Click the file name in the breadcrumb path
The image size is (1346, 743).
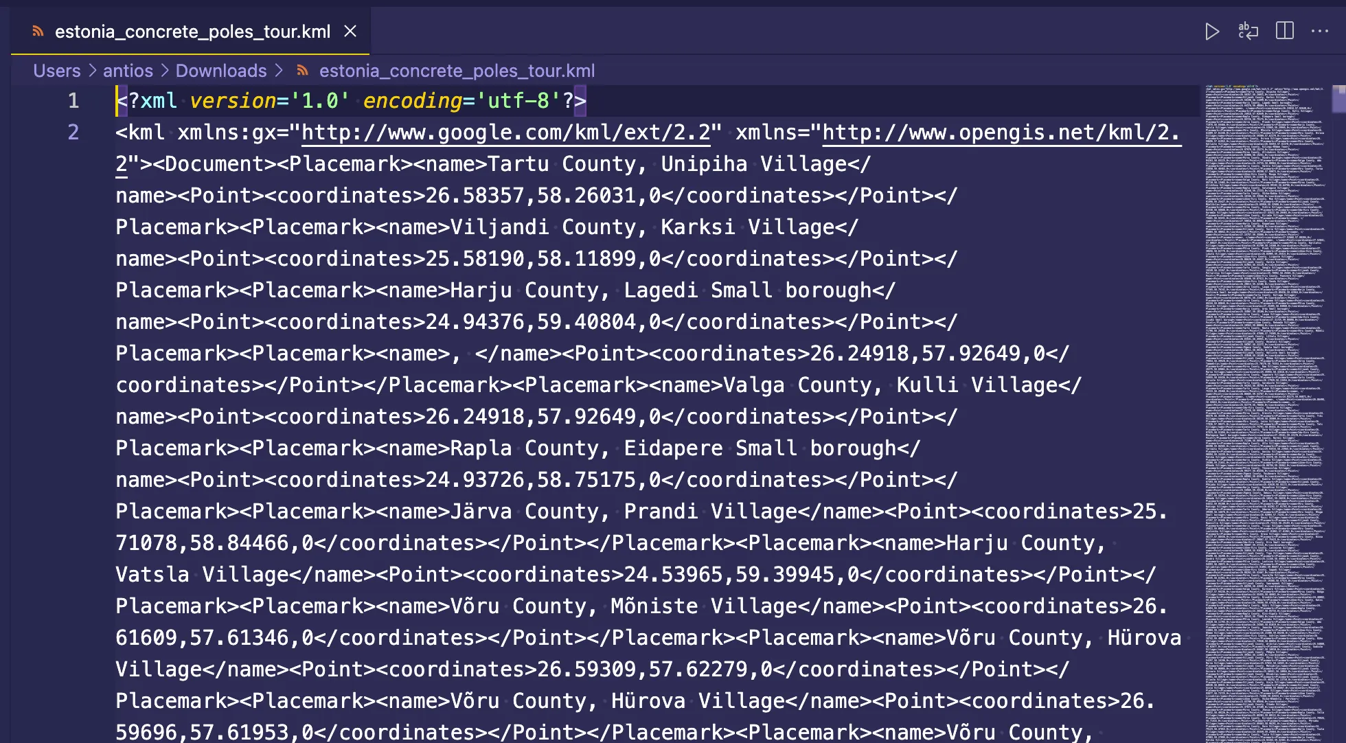pyautogui.click(x=457, y=71)
